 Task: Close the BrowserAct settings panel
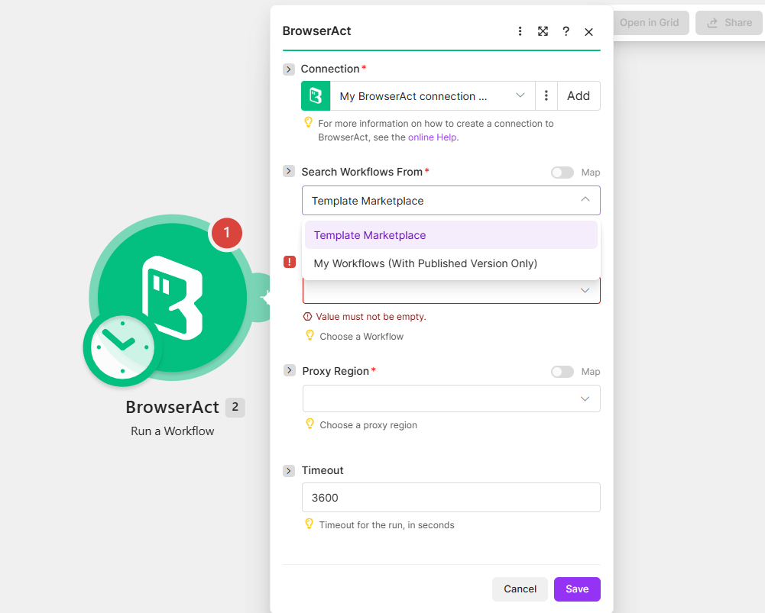[589, 31]
